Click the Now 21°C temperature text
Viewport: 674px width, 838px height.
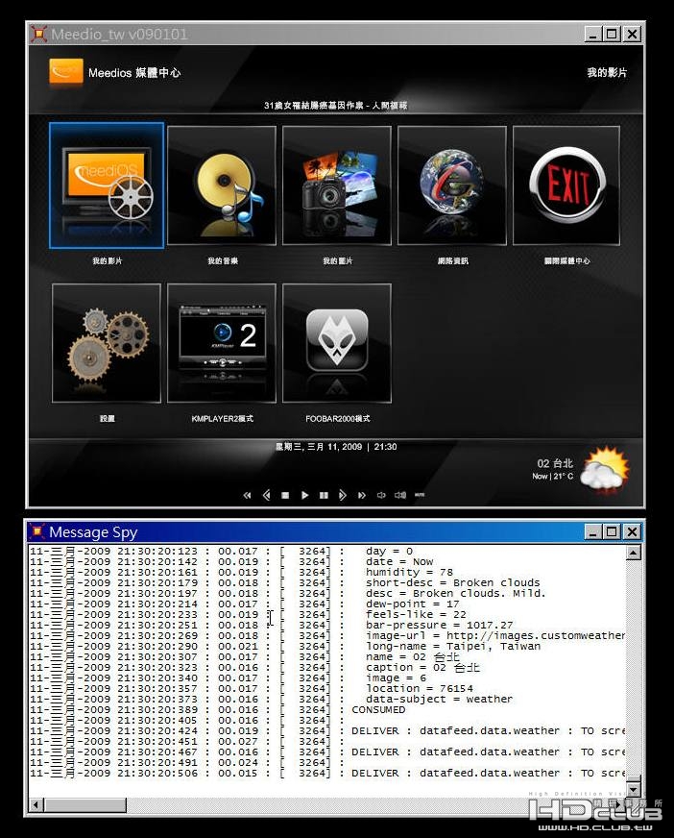(x=552, y=476)
